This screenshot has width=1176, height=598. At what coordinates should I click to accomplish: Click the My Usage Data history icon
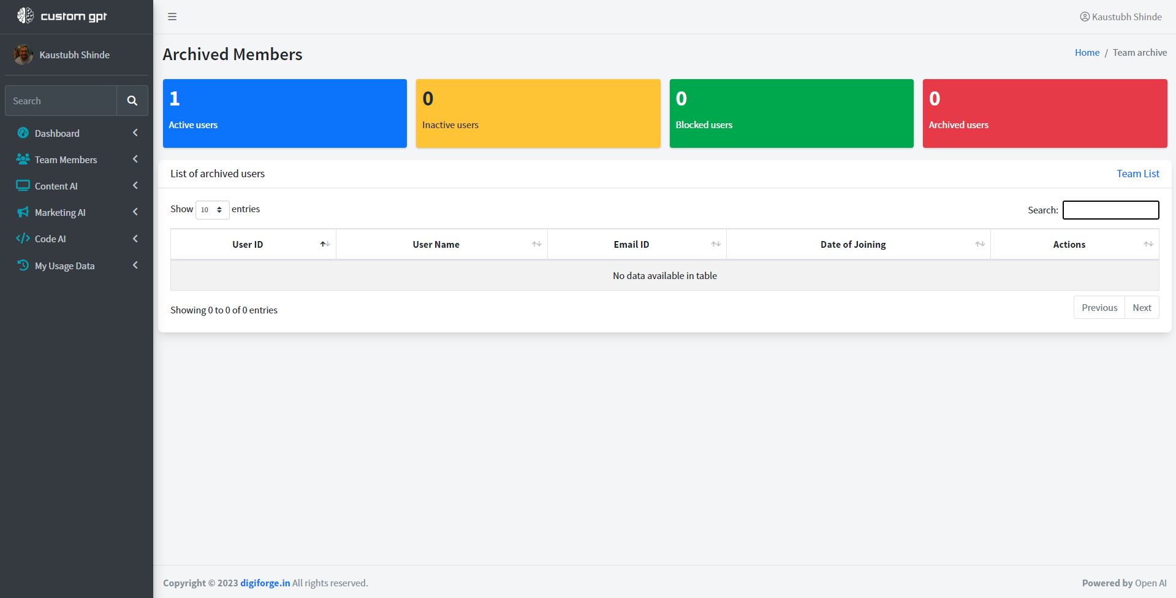(x=23, y=265)
